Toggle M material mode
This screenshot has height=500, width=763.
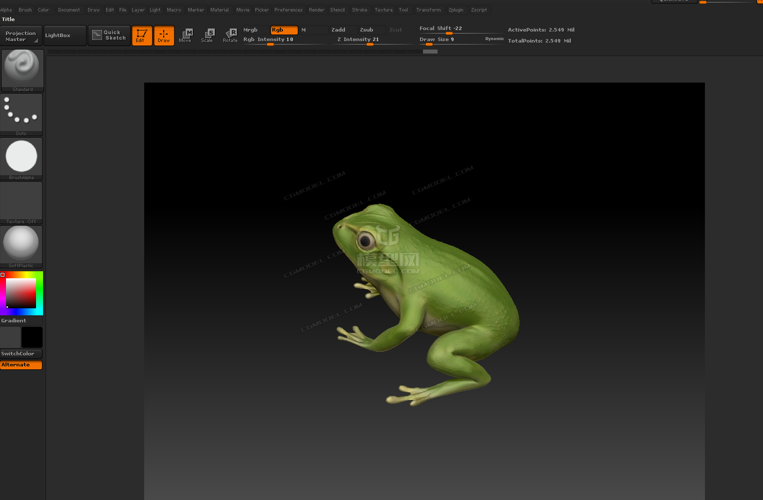313,30
